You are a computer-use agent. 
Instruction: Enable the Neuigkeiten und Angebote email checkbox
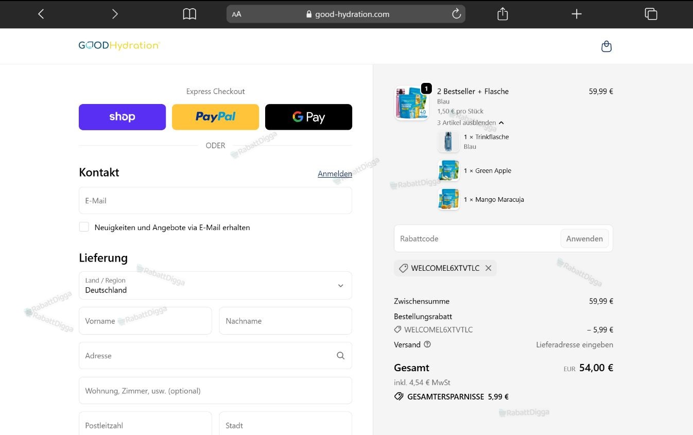[x=84, y=227]
